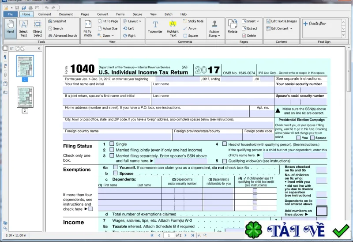Select the Hand tool
This screenshot has height=242, width=353.
tap(10, 28)
